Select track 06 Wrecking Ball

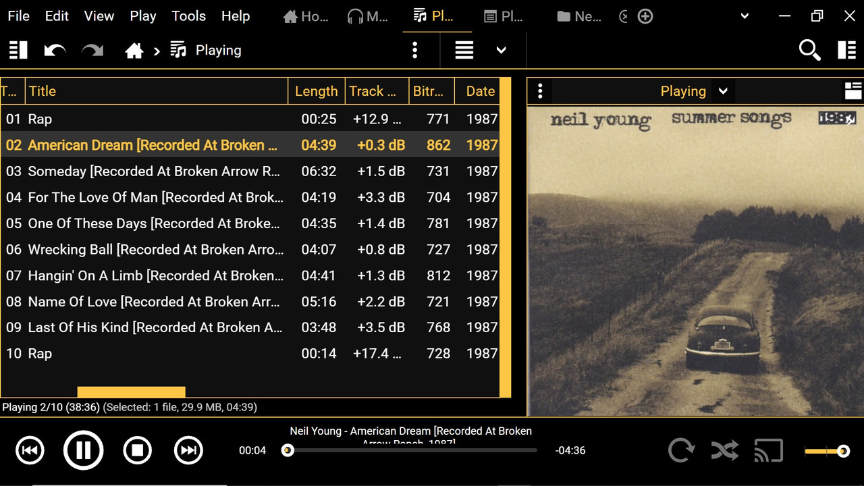click(x=250, y=250)
